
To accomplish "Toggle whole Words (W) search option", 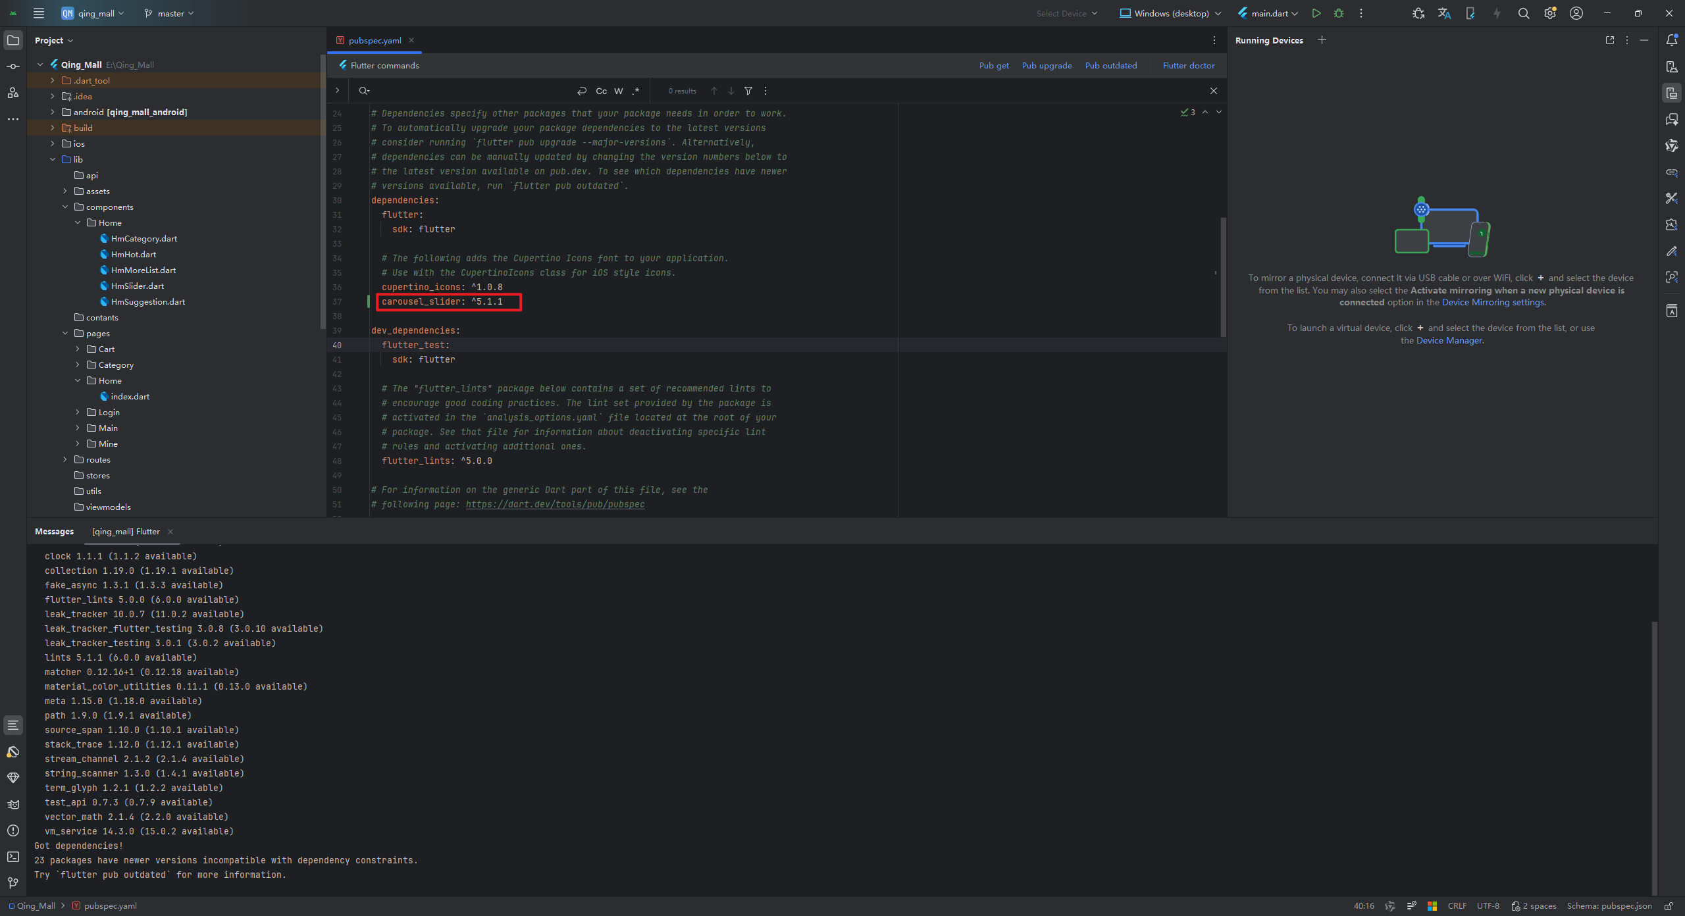I will click(x=619, y=91).
